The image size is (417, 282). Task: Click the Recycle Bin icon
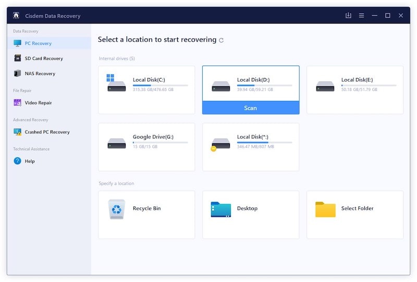coord(116,209)
